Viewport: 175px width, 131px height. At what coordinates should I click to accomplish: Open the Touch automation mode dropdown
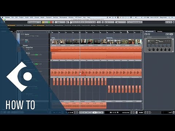pyautogui.click(x=60, y=22)
